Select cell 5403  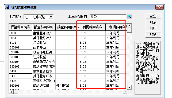(21, 81)
